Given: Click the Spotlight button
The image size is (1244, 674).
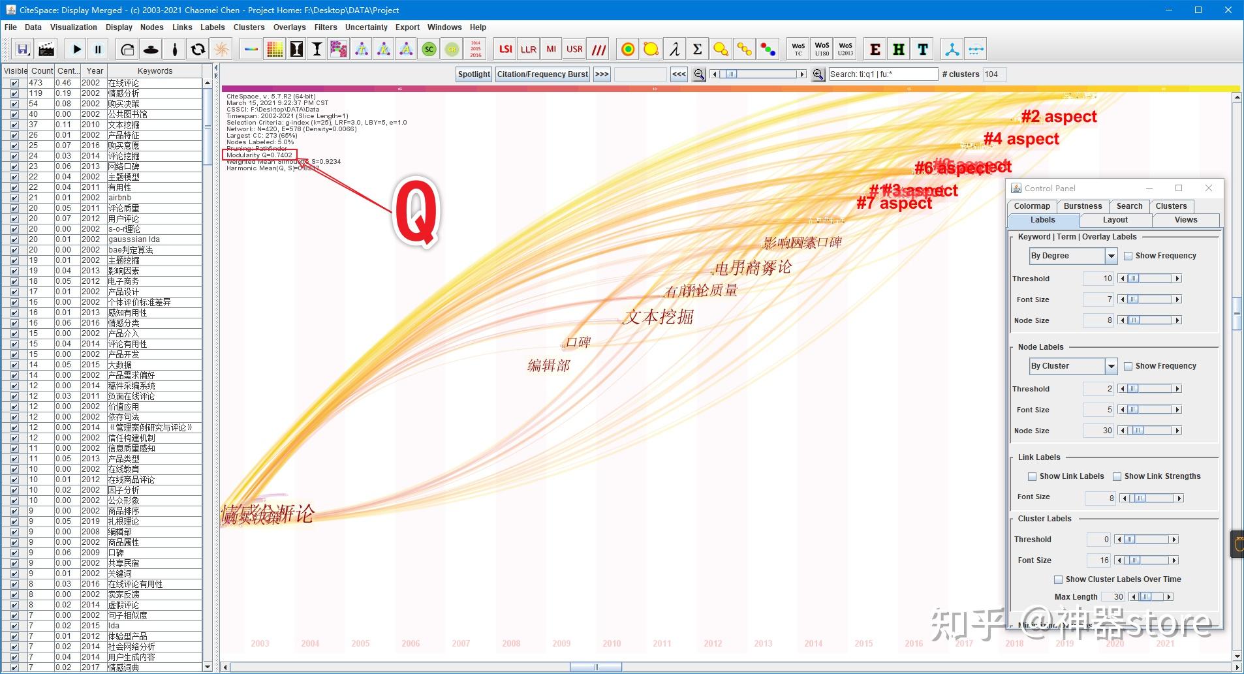Looking at the screenshot, I should [x=474, y=74].
